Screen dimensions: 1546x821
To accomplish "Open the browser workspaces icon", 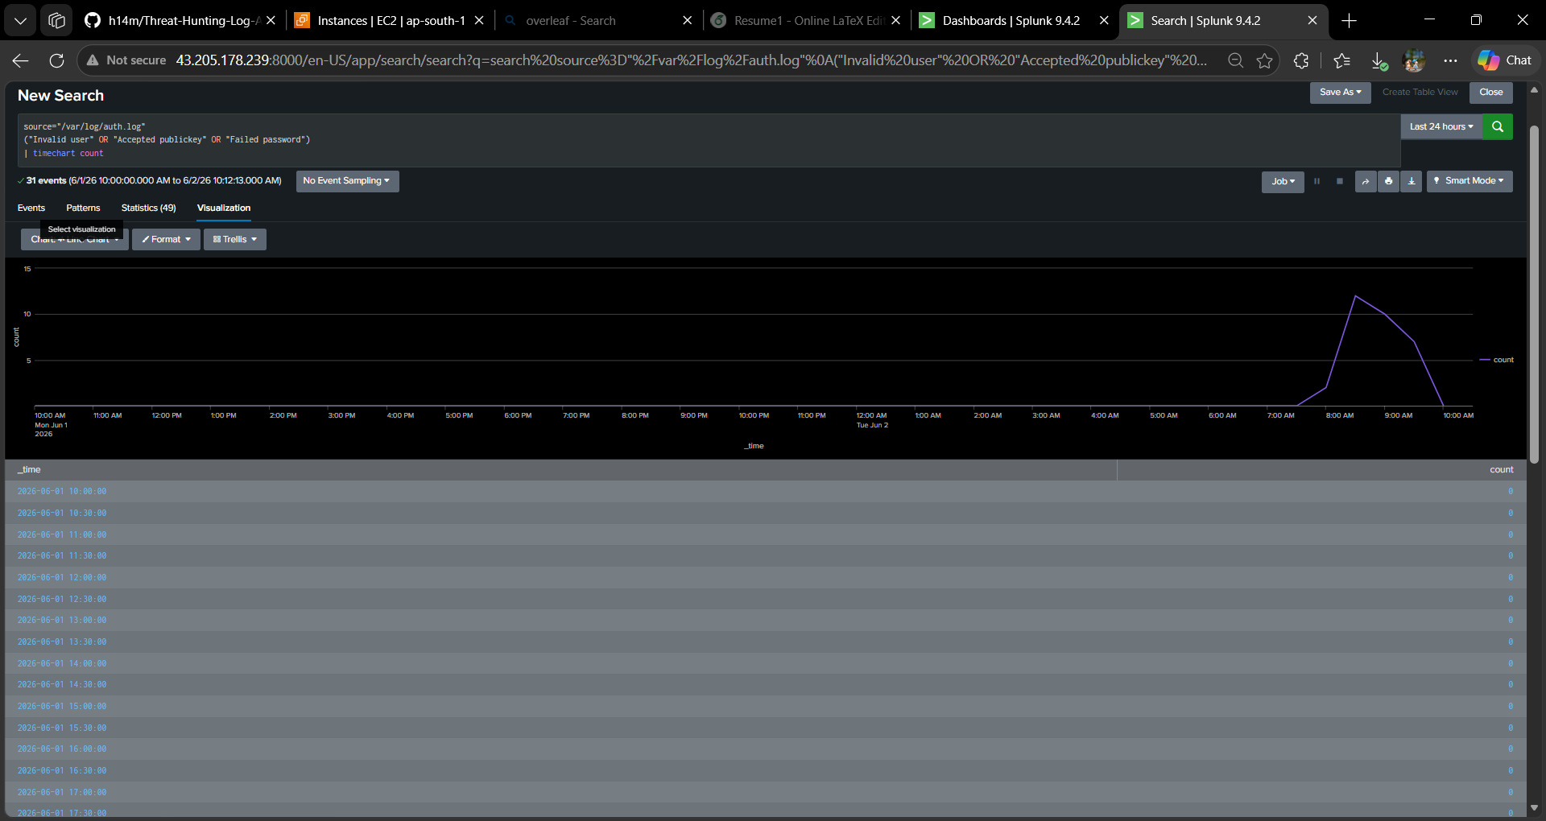I will click(x=56, y=21).
